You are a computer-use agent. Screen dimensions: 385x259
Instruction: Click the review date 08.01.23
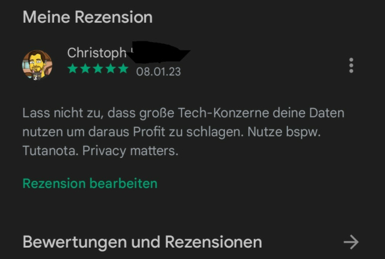click(x=158, y=72)
